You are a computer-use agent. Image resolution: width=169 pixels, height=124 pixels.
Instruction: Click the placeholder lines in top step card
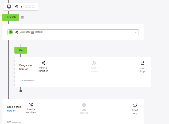pos(30,7)
